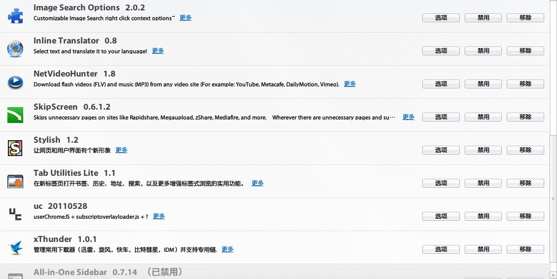557x279 pixels.
Task: Disable Image Search Options with 禁用
Action: (x=483, y=18)
